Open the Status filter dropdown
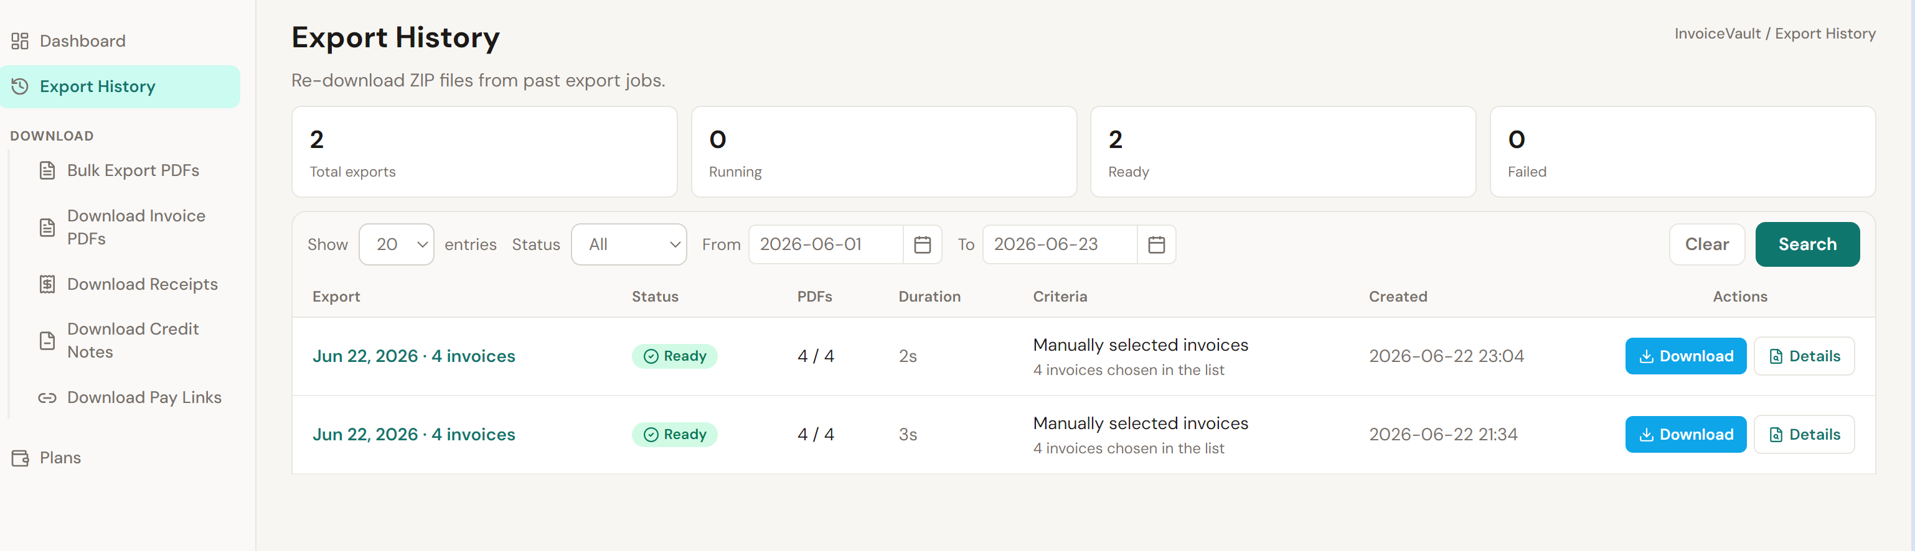The height and width of the screenshot is (551, 1915). pyautogui.click(x=629, y=244)
